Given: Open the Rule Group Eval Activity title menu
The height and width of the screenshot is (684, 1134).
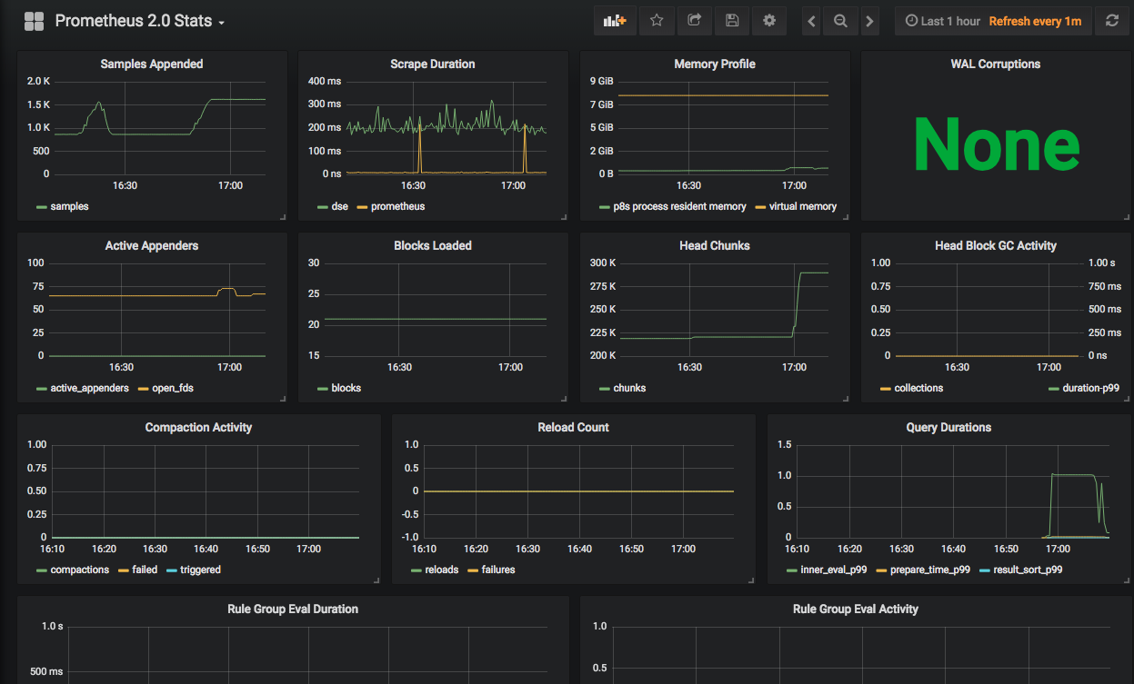Looking at the screenshot, I should pyautogui.click(x=856, y=610).
